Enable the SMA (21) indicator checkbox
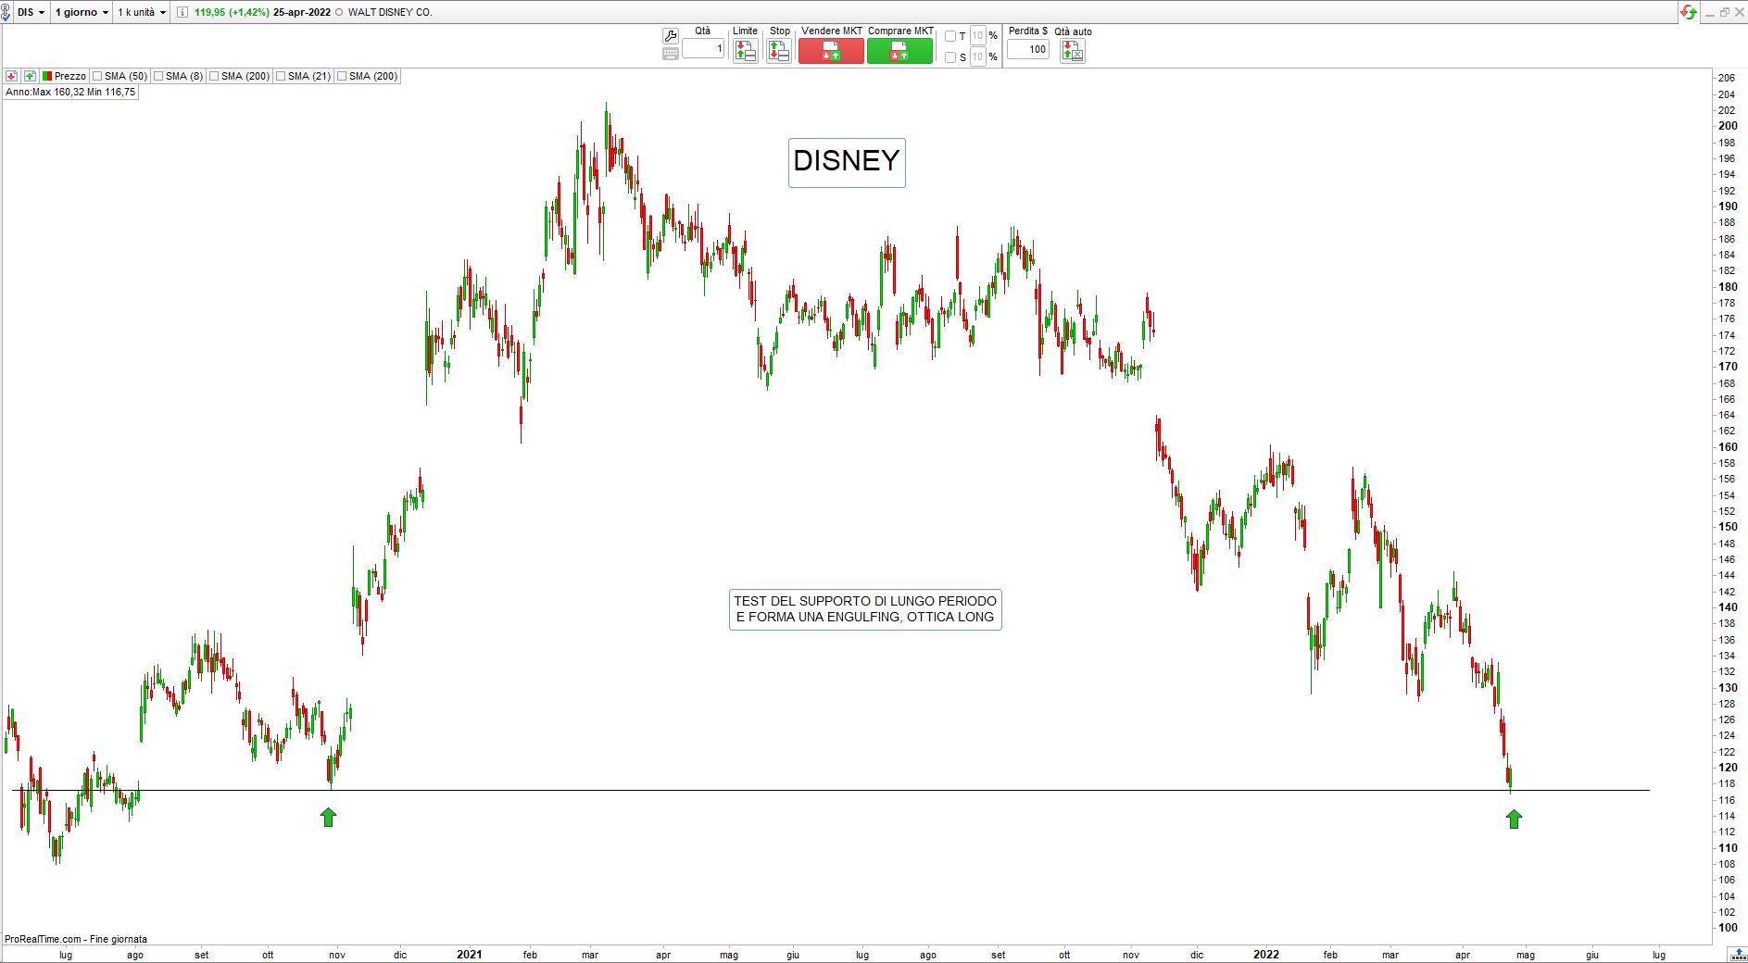The image size is (1748, 963). (281, 76)
